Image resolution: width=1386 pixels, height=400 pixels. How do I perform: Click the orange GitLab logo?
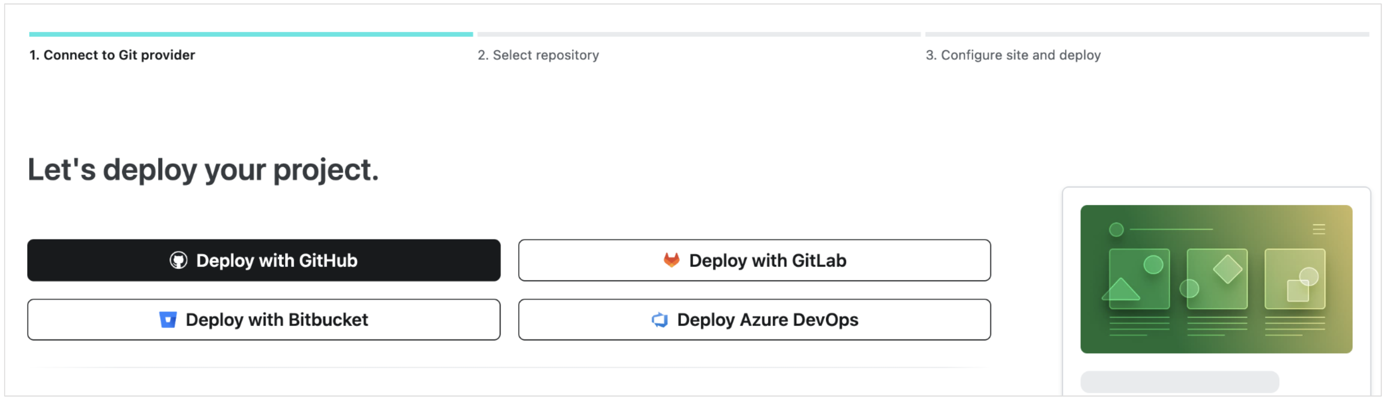pos(670,260)
